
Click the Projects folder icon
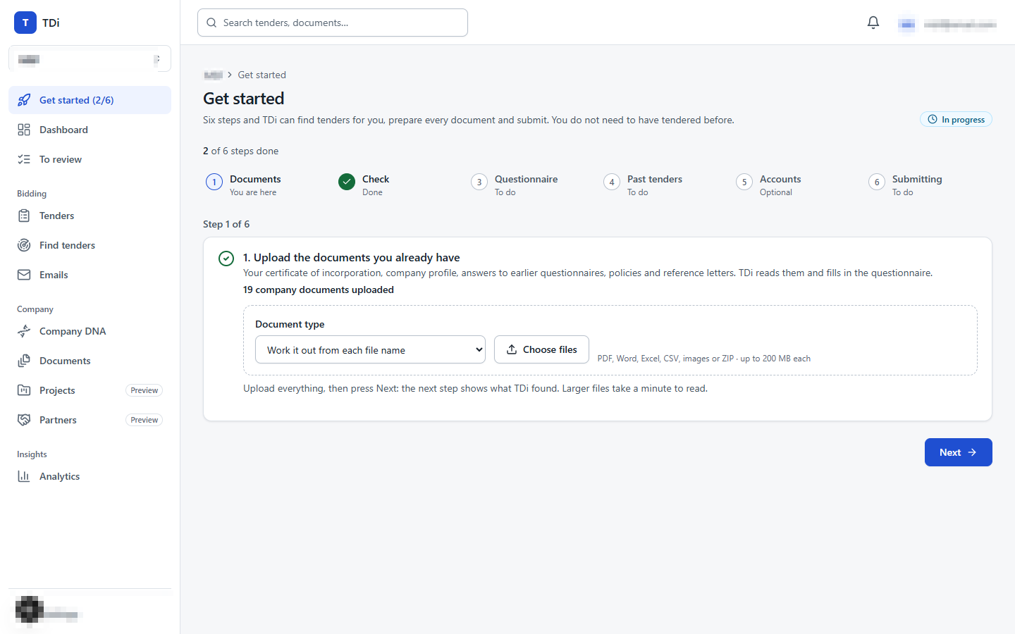click(x=24, y=390)
